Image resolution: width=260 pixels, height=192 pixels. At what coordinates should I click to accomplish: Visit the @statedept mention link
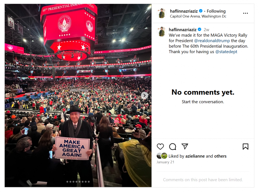[x=226, y=52]
